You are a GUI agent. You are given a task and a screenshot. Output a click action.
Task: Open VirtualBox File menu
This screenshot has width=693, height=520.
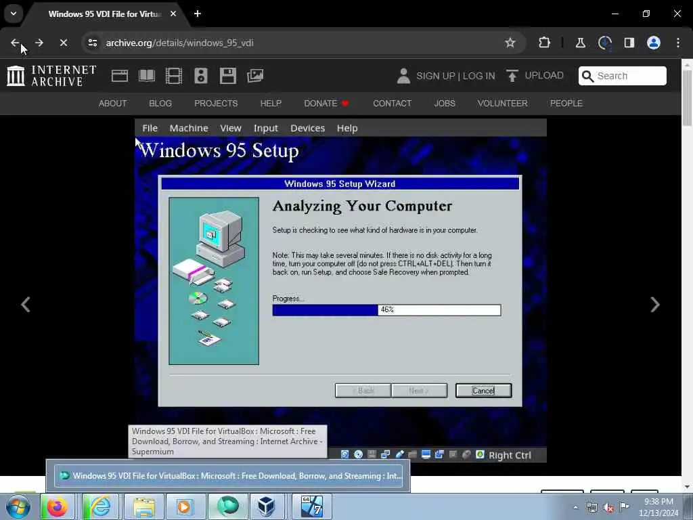click(x=150, y=128)
